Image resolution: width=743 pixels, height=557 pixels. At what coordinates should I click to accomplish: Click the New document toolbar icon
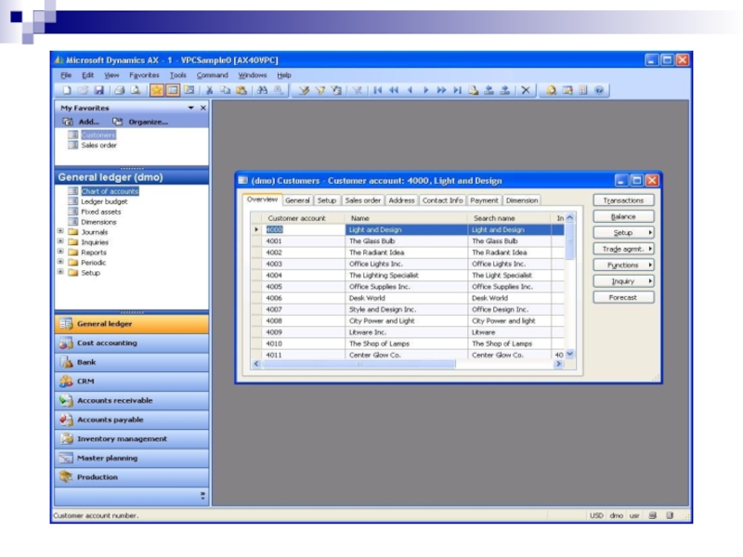67,90
